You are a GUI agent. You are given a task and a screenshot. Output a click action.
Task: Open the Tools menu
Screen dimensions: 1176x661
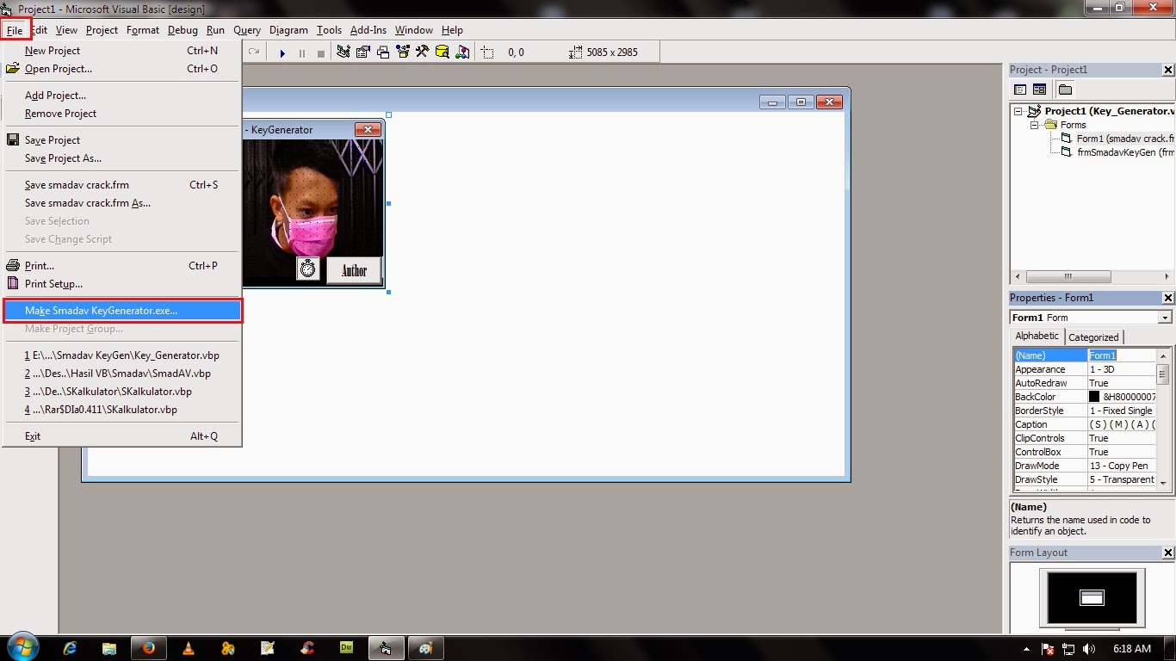tap(329, 30)
